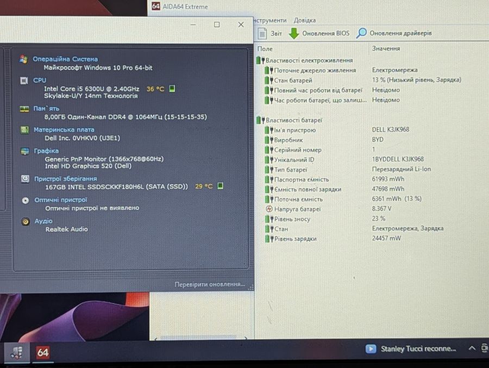Viewport: 489px width, 368px height.
Task: Click the green indicator next to 36 °C
Action: [172, 89]
